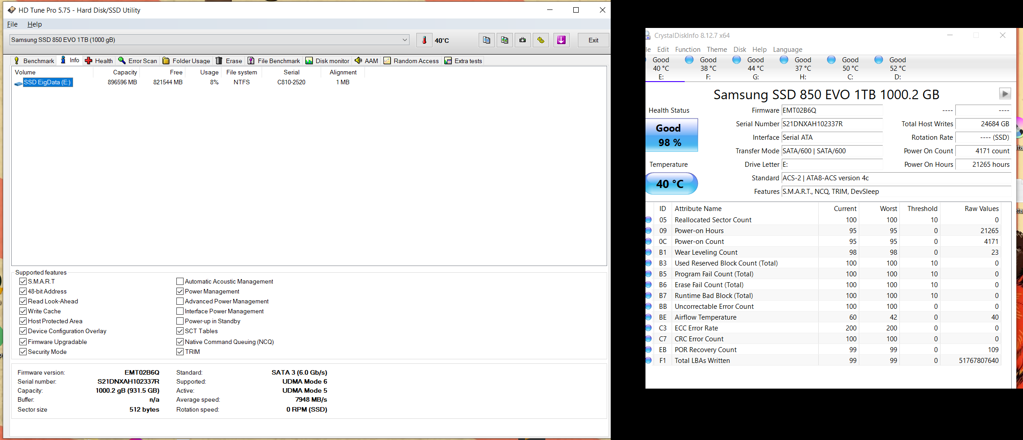Viewport: 1023px width, 440px height.
Task: Click the Good 98 % health status button
Action: [x=672, y=135]
